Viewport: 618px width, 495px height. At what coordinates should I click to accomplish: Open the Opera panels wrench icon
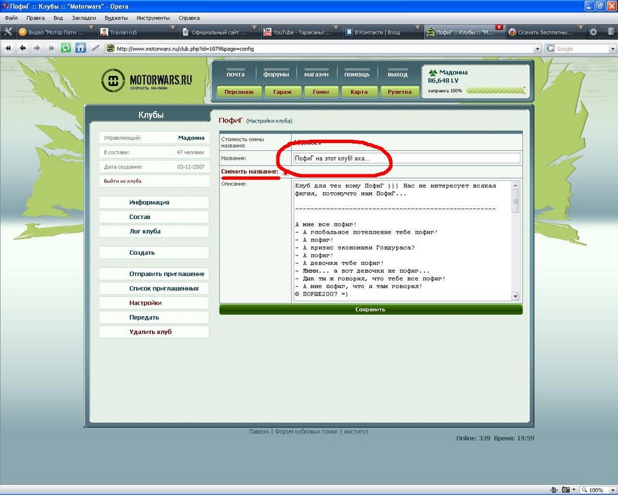(x=8, y=31)
